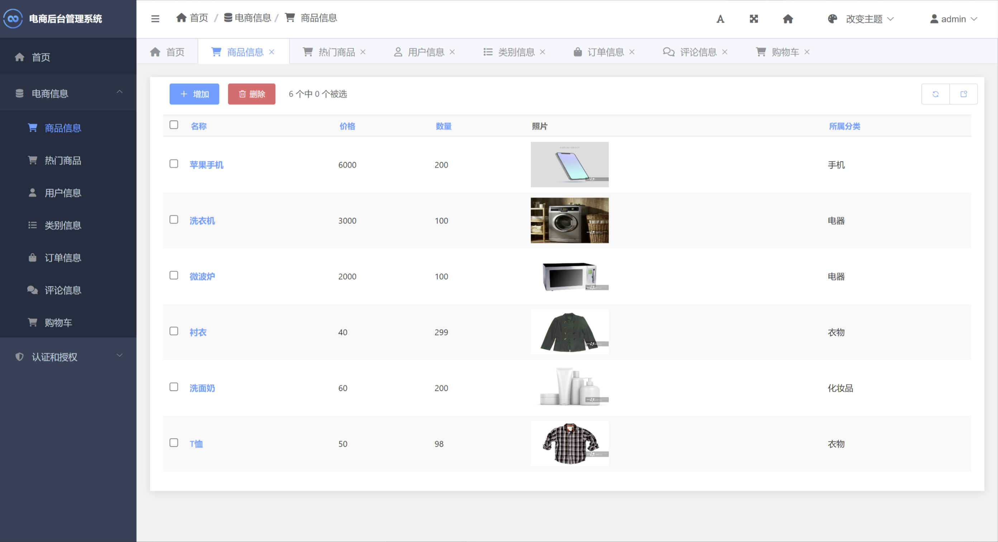This screenshot has width=998, height=542.
Task: Select the header checkbox to select all products
Action: pyautogui.click(x=174, y=125)
